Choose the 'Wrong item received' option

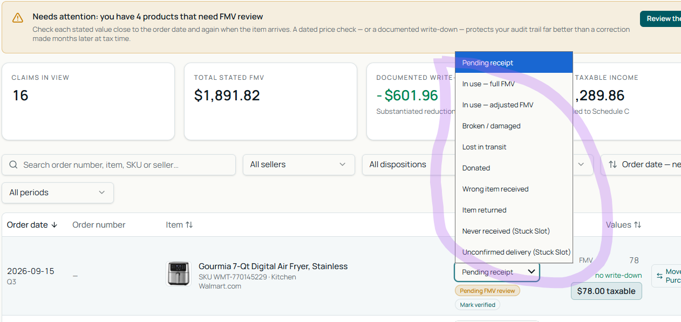(514, 189)
